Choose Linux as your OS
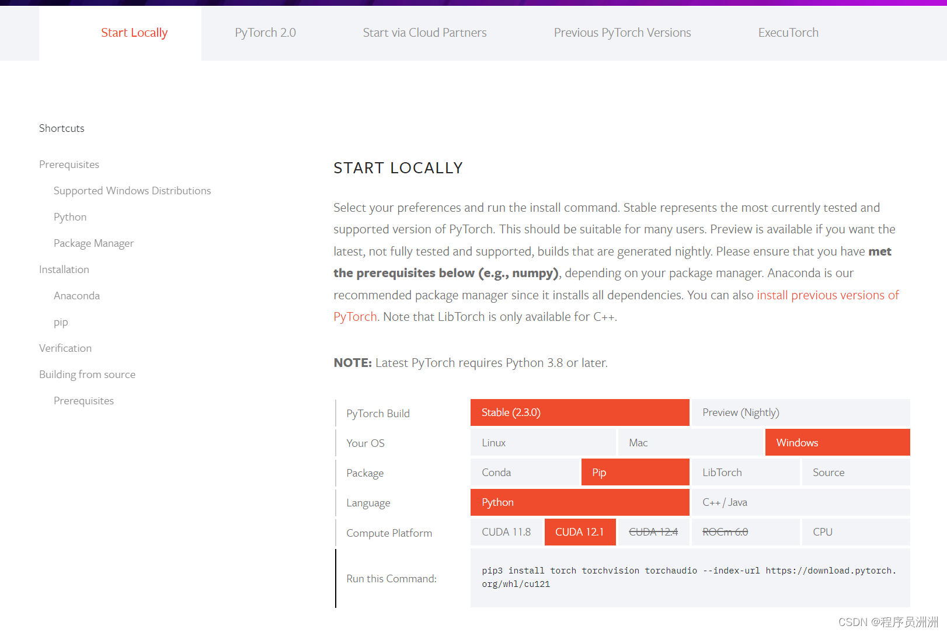 coord(543,442)
